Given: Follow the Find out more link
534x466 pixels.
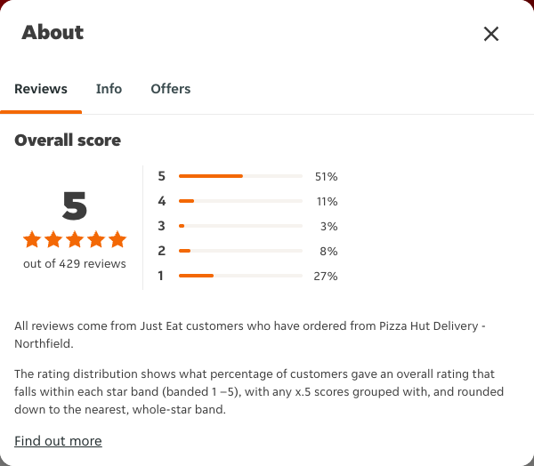Looking at the screenshot, I should pyautogui.click(x=58, y=441).
